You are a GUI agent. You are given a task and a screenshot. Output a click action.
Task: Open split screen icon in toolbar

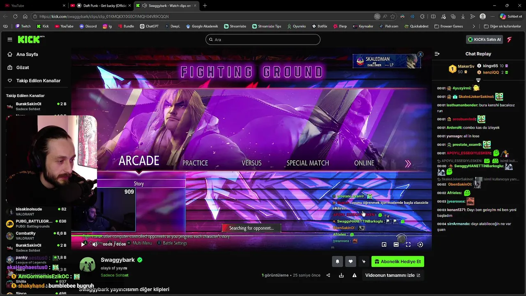(x=433, y=16)
